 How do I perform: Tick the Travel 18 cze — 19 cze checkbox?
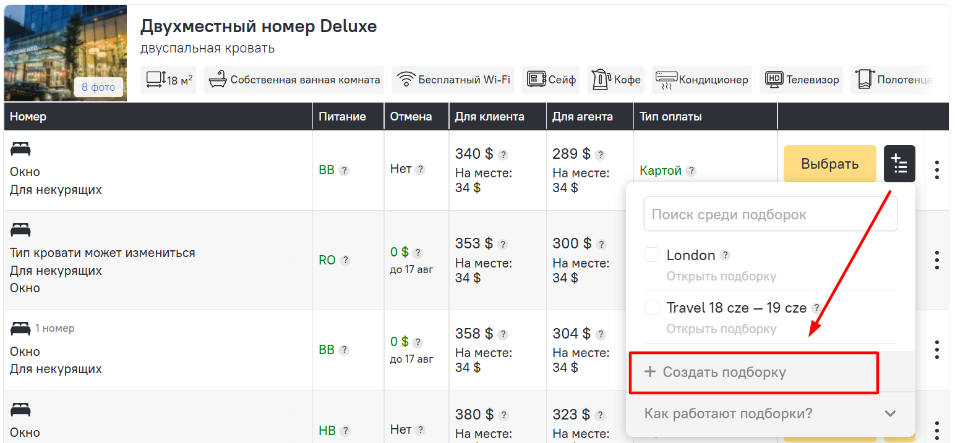pyautogui.click(x=652, y=307)
